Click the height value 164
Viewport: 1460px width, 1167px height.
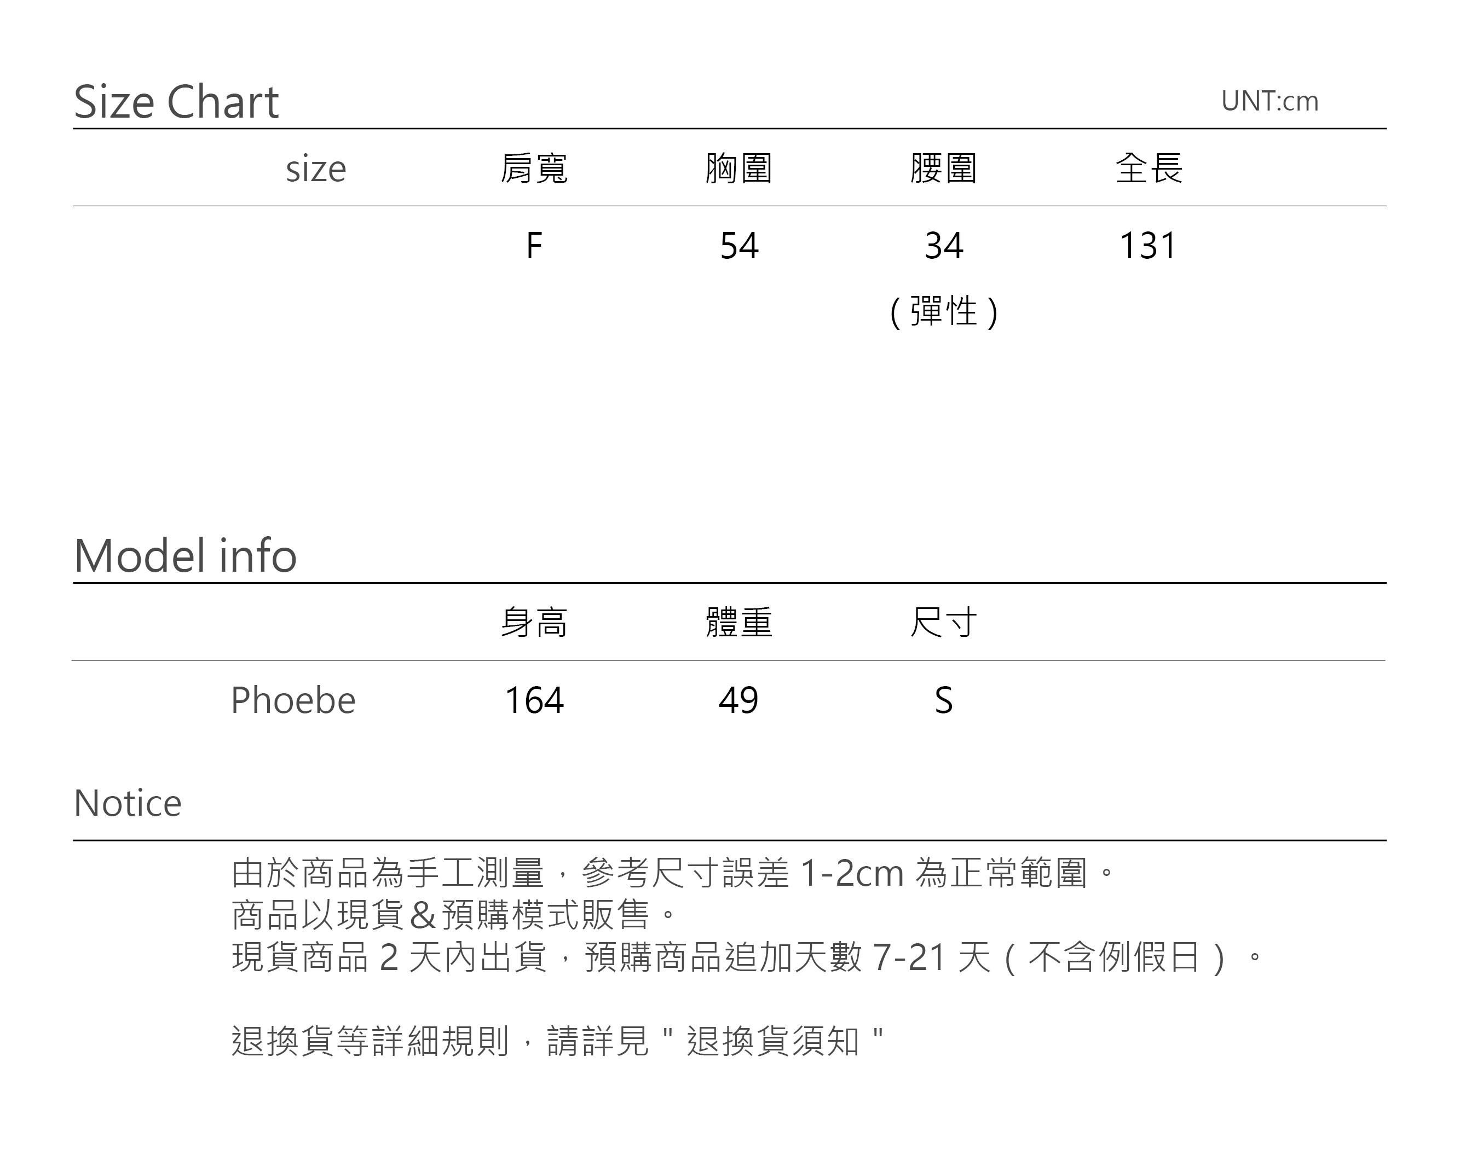[x=534, y=700]
